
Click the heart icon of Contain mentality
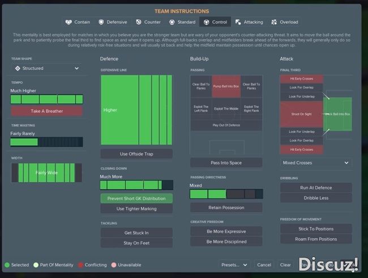coord(69,22)
